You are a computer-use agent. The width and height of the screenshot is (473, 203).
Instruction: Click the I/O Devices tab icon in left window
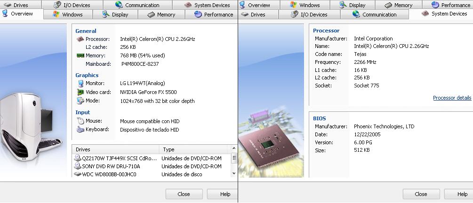coord(57,5)
